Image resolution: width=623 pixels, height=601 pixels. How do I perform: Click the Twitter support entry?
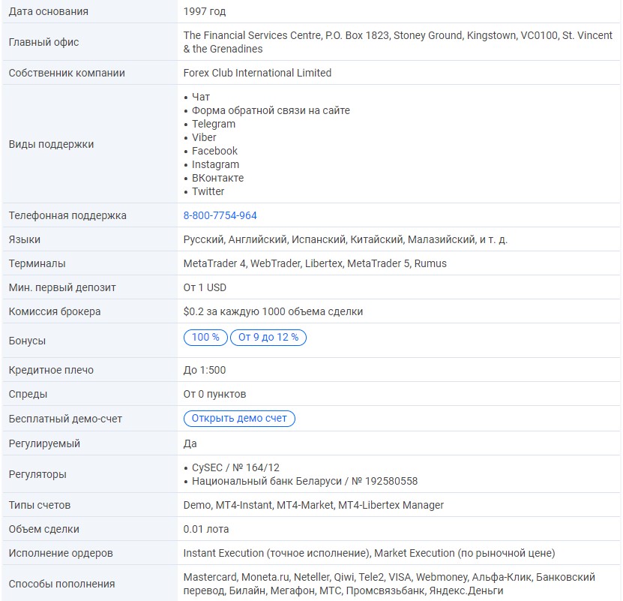pos(208,191)
